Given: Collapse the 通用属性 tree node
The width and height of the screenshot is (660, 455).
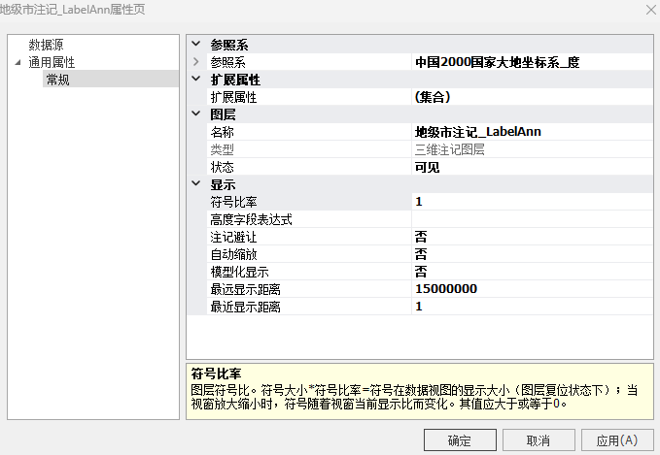Looking at the screenshot, I should (17, 62).
